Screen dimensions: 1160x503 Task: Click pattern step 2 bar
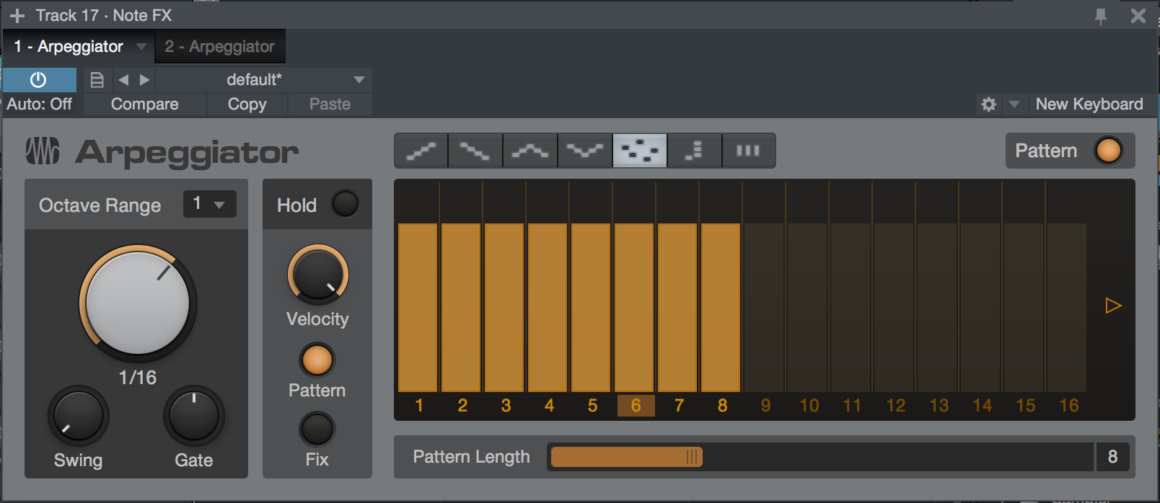[x=462, y=308]
